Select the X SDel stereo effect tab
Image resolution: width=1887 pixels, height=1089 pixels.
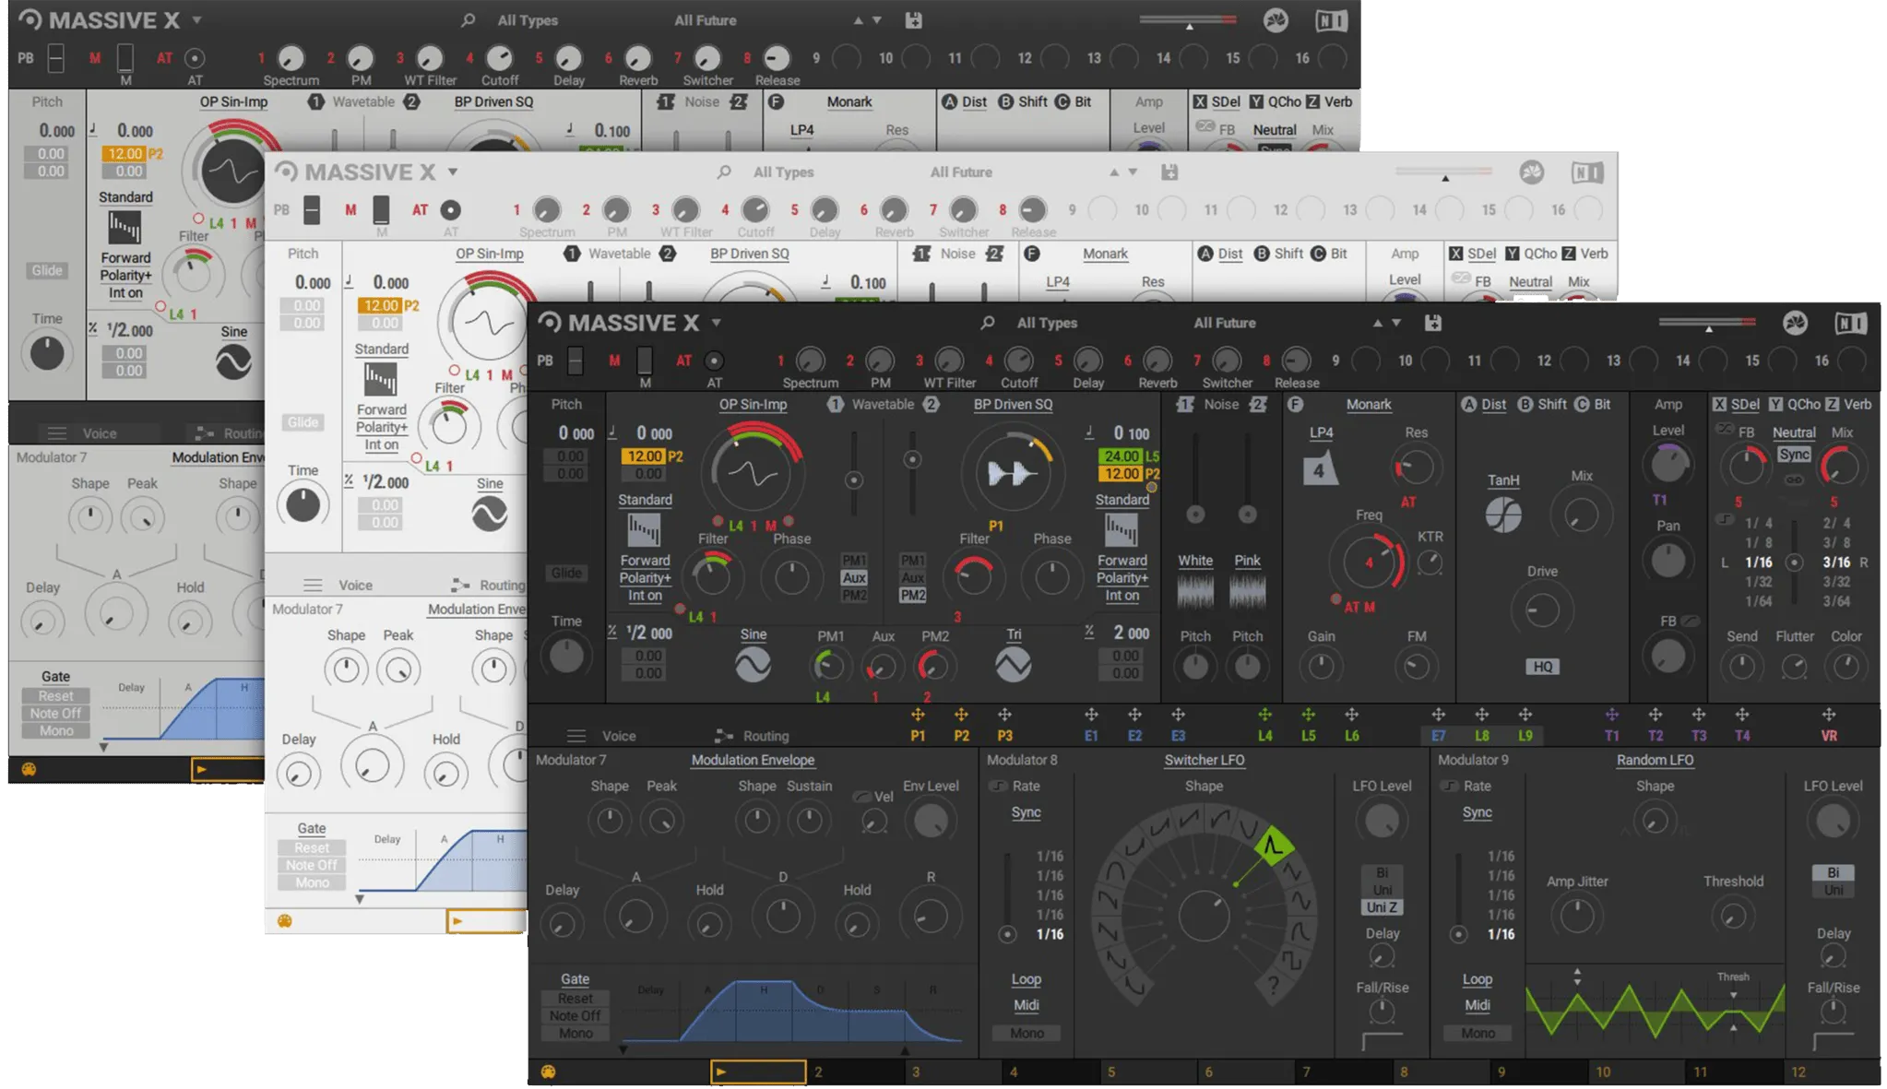1736,404
